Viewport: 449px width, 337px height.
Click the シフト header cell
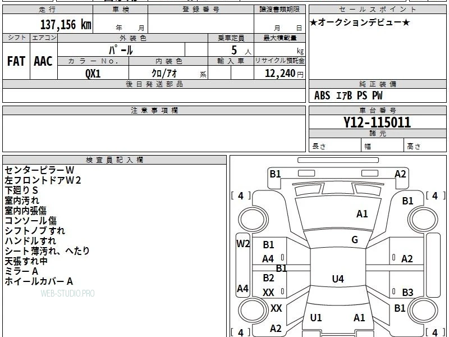[x=16, y=38]
